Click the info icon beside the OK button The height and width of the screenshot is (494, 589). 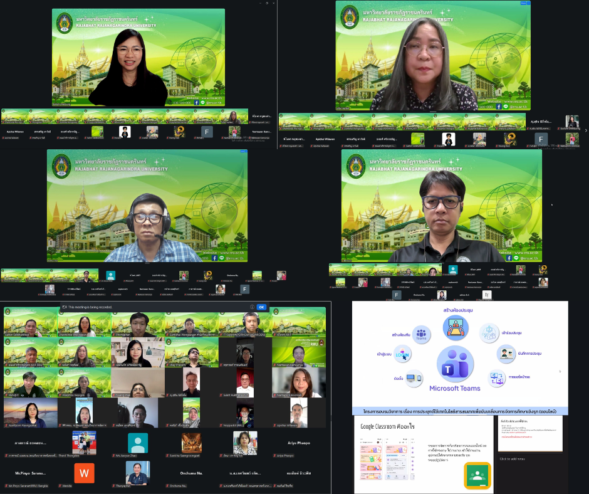point(252,307)
